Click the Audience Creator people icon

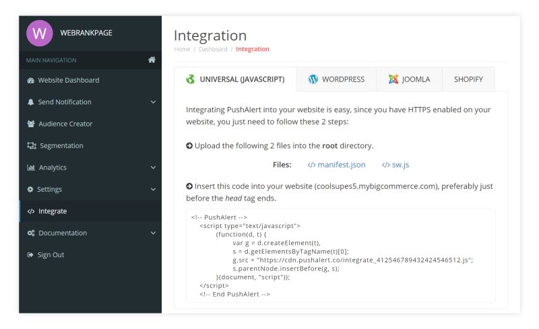31,124
